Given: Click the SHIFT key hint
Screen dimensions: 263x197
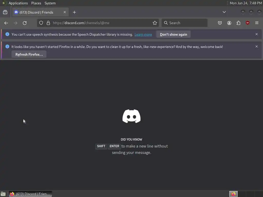Looking at the screenshot, I should [x=101, y=146].
